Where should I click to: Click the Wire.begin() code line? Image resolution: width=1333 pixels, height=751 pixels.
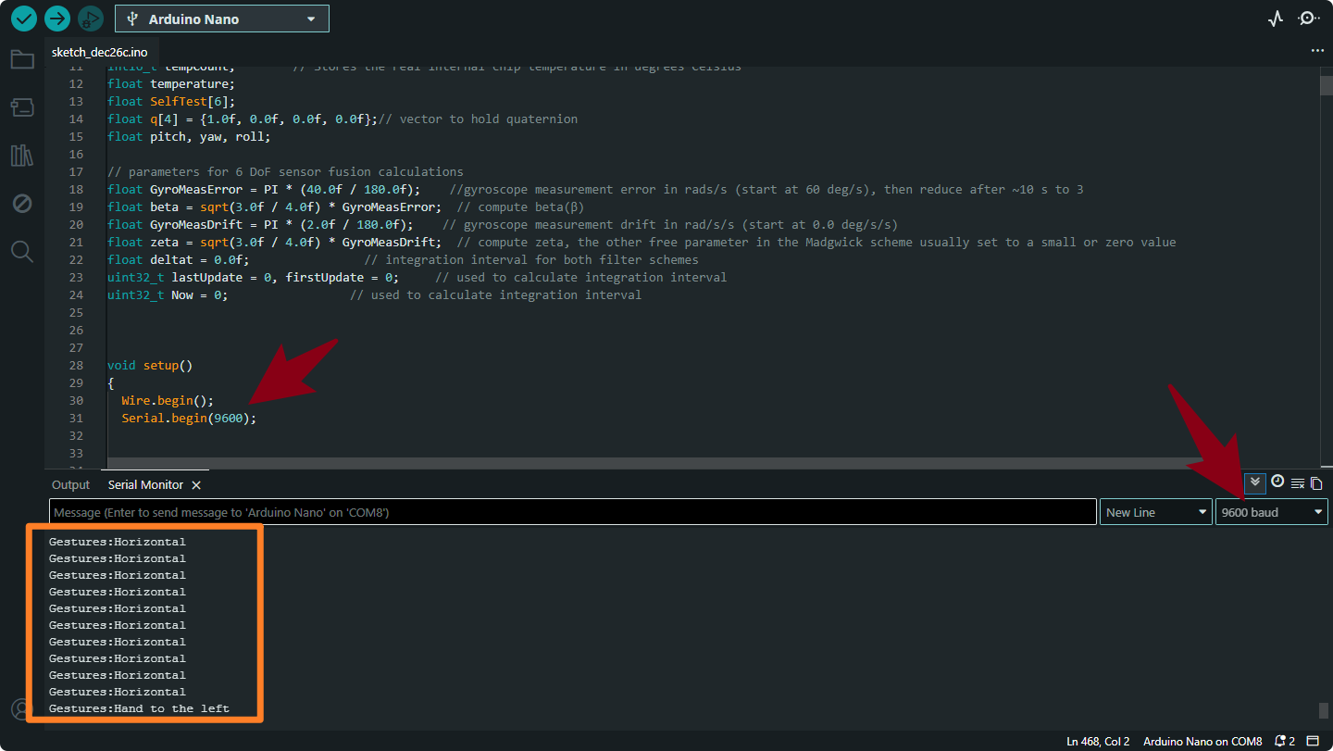(168, 401)
